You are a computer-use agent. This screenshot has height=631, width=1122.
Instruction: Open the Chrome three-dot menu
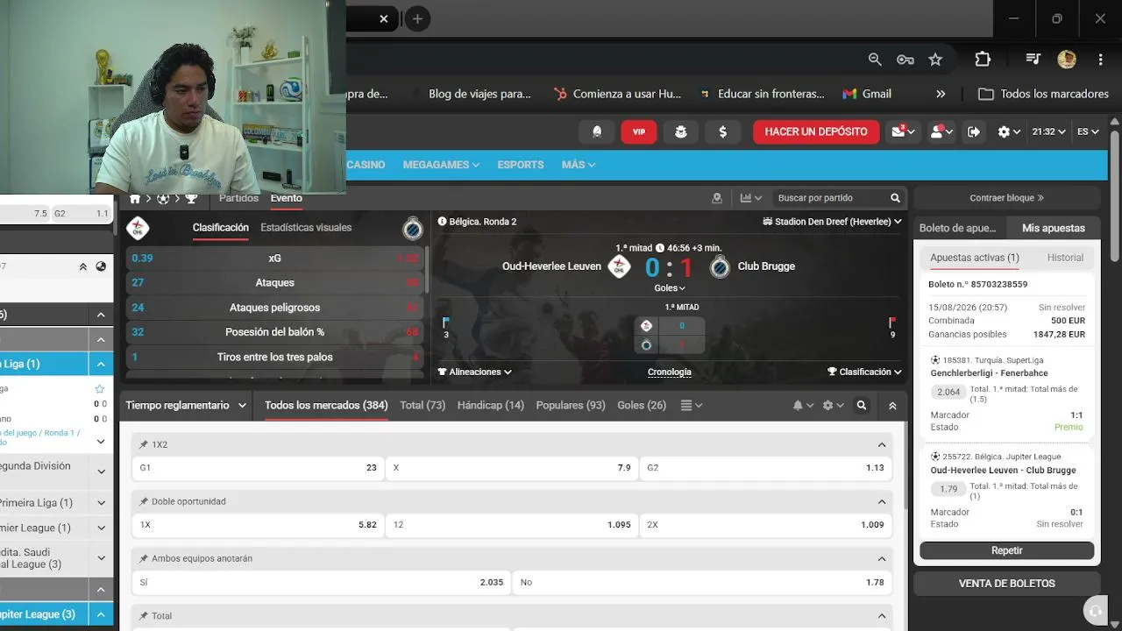(1100, 59)
